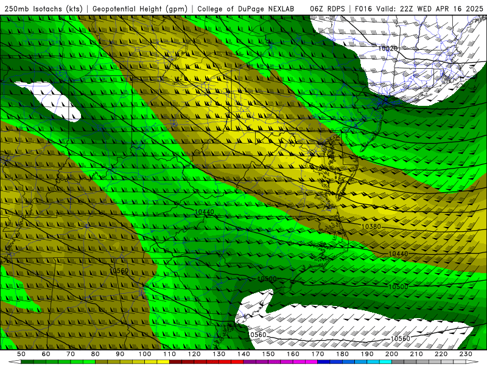
Task: Click the 'F016 Valid: 22Z WED APR 16 2025' text
Action: pos(419,9)
